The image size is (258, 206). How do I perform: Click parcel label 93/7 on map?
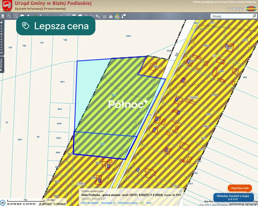pos(114,95)
